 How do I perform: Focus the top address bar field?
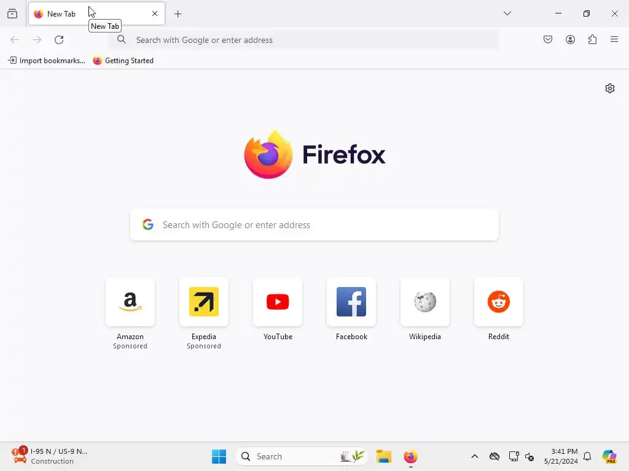(305, 40)
